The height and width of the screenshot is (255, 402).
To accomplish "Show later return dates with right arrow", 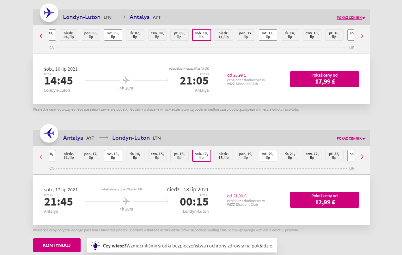I will [362, 157].
